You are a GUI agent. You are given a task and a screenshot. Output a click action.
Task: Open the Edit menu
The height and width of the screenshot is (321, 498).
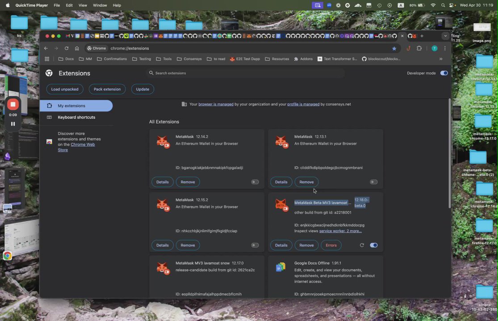pyautogui.click(x=69, y=5)
